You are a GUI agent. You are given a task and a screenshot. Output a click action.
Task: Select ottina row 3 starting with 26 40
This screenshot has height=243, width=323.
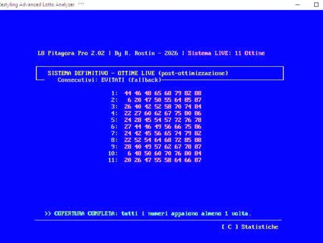(x=156, y=107)
